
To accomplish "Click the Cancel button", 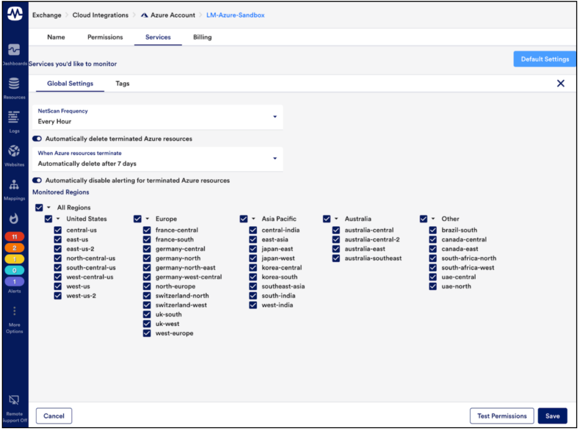I will pos(54,416).
